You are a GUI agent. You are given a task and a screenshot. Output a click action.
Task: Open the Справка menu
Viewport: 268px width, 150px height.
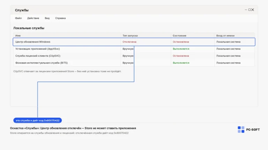pos(60,18)
